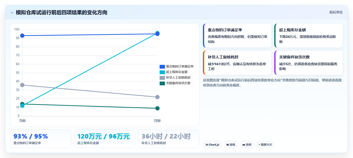
Task: Click the 补货人工复核耗时 caption under 36小时
Action: (x=154, y=143)
